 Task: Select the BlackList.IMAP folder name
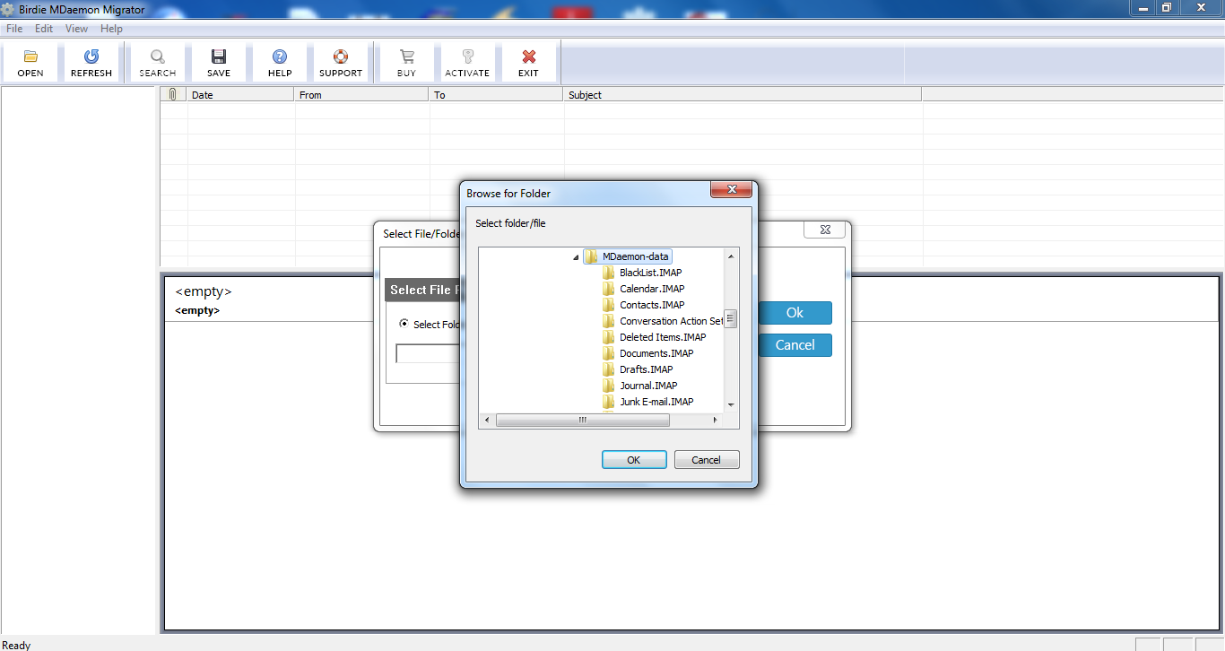click(652, 273)
